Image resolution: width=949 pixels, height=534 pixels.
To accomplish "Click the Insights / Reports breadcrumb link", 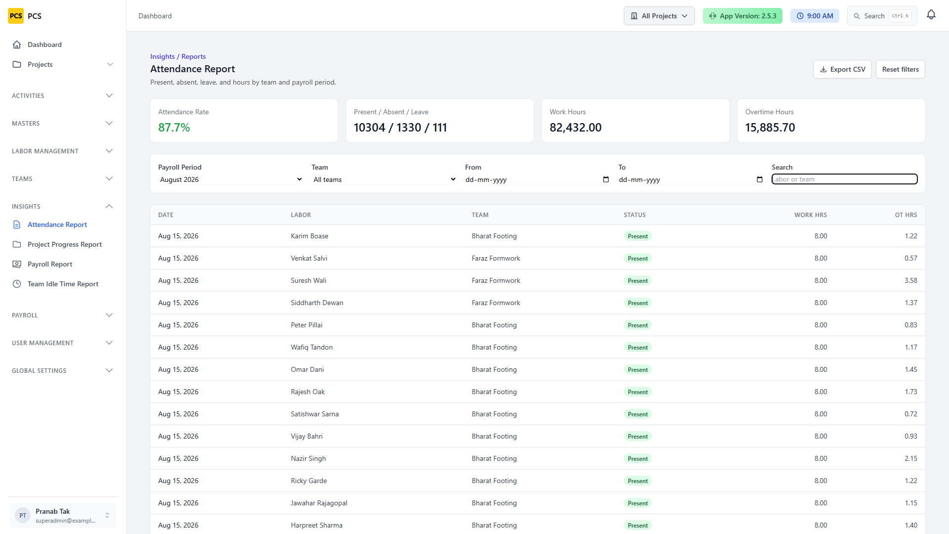I will point(178,56).
